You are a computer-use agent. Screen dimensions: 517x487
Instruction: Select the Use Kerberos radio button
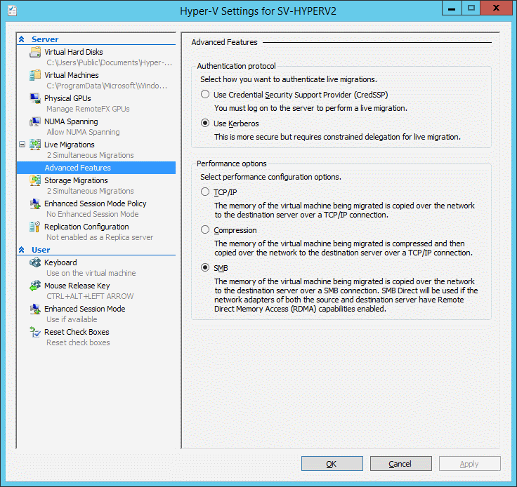205,123
